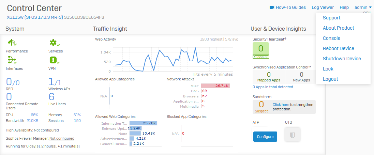Select About Product menu entry

339,28
